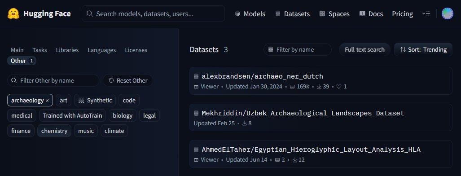Open the expanded navigation menu icon
The width and height of the screenshot is (461, 176).
(x=426, y=13)
